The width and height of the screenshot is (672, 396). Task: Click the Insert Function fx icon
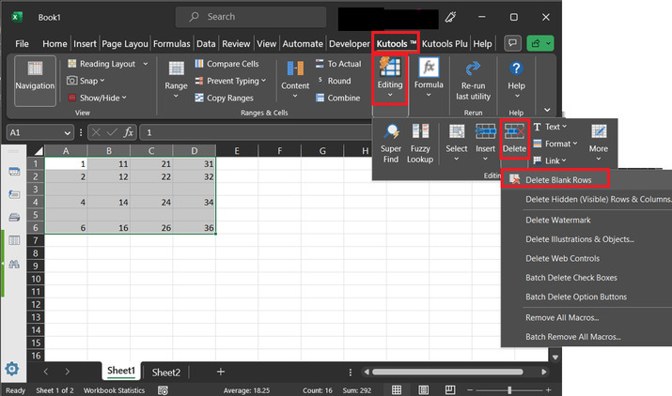point(128,132)
